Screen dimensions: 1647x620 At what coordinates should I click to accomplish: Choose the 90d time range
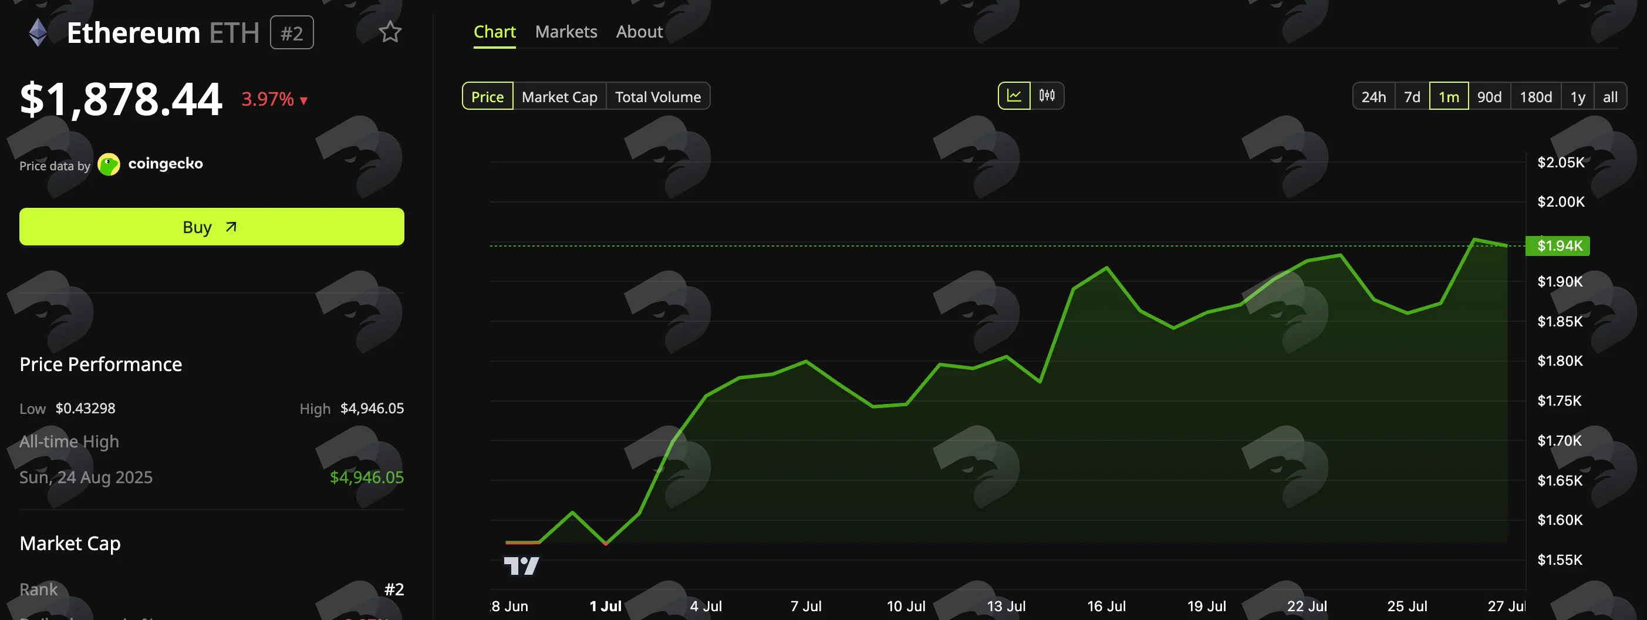tap(1489, 97)
